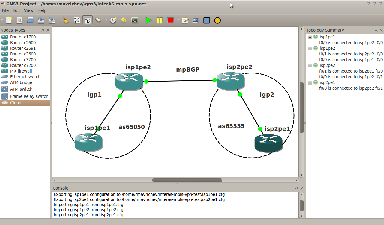Close the Console panel

point(301,188)
